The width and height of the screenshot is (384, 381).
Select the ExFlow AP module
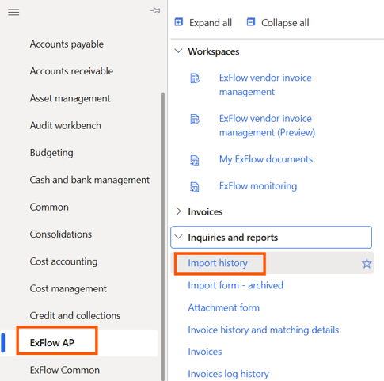point(52,343)
